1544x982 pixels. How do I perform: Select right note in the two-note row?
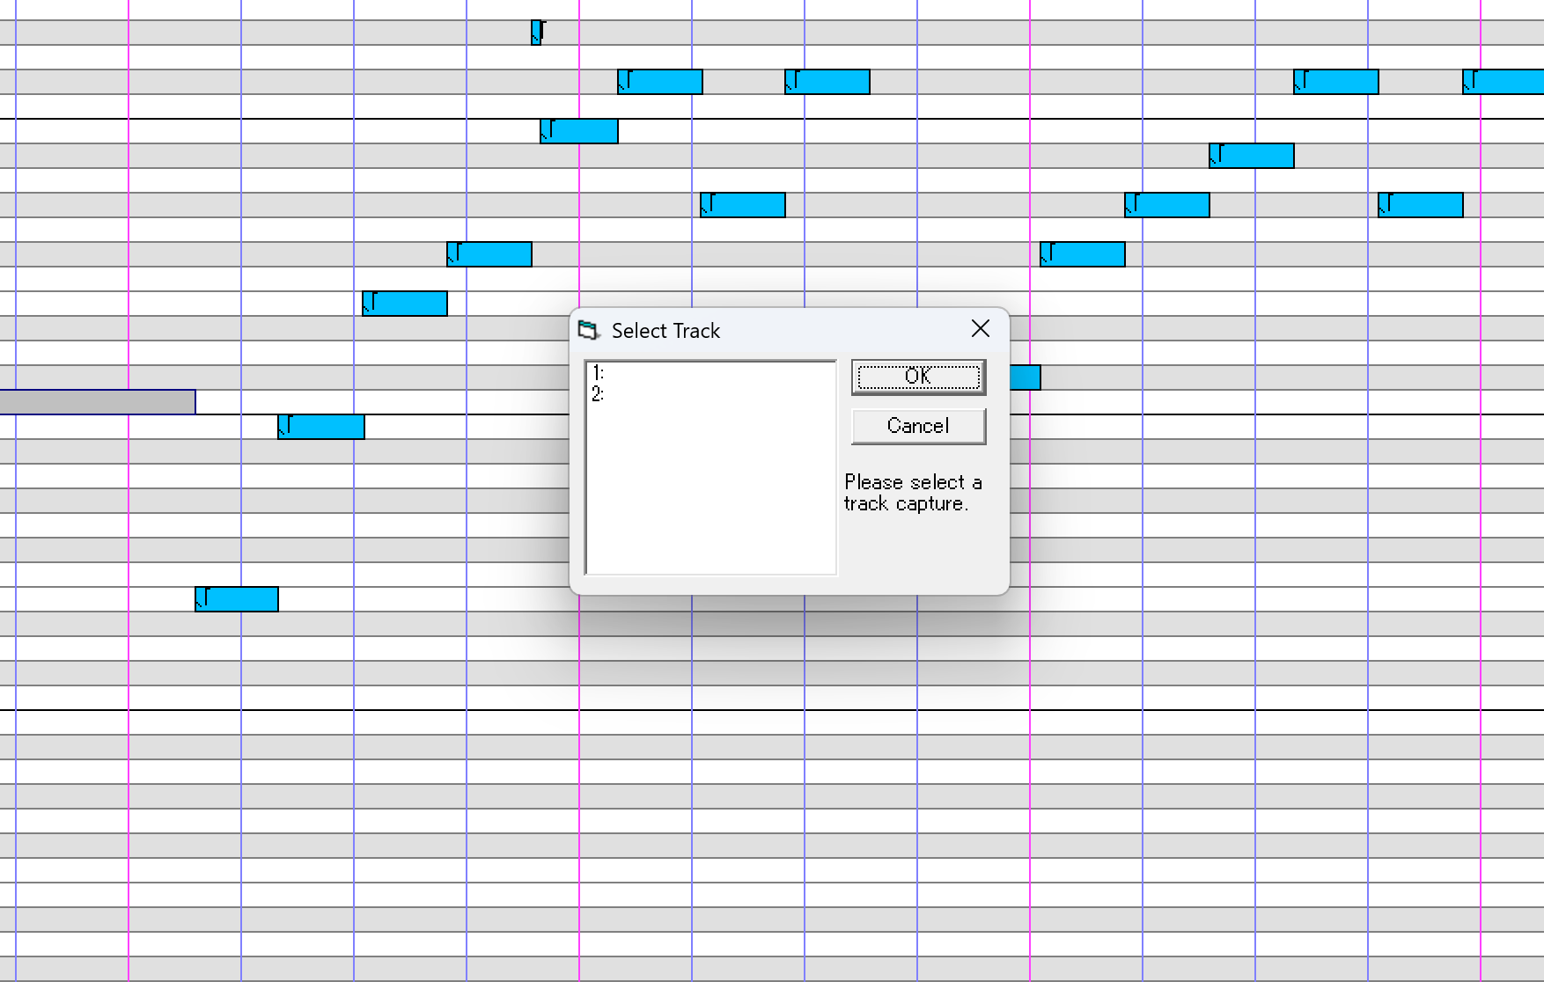(x=1083, y=254)
